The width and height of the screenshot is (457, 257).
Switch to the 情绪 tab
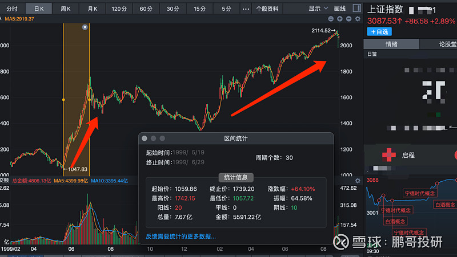391,44
